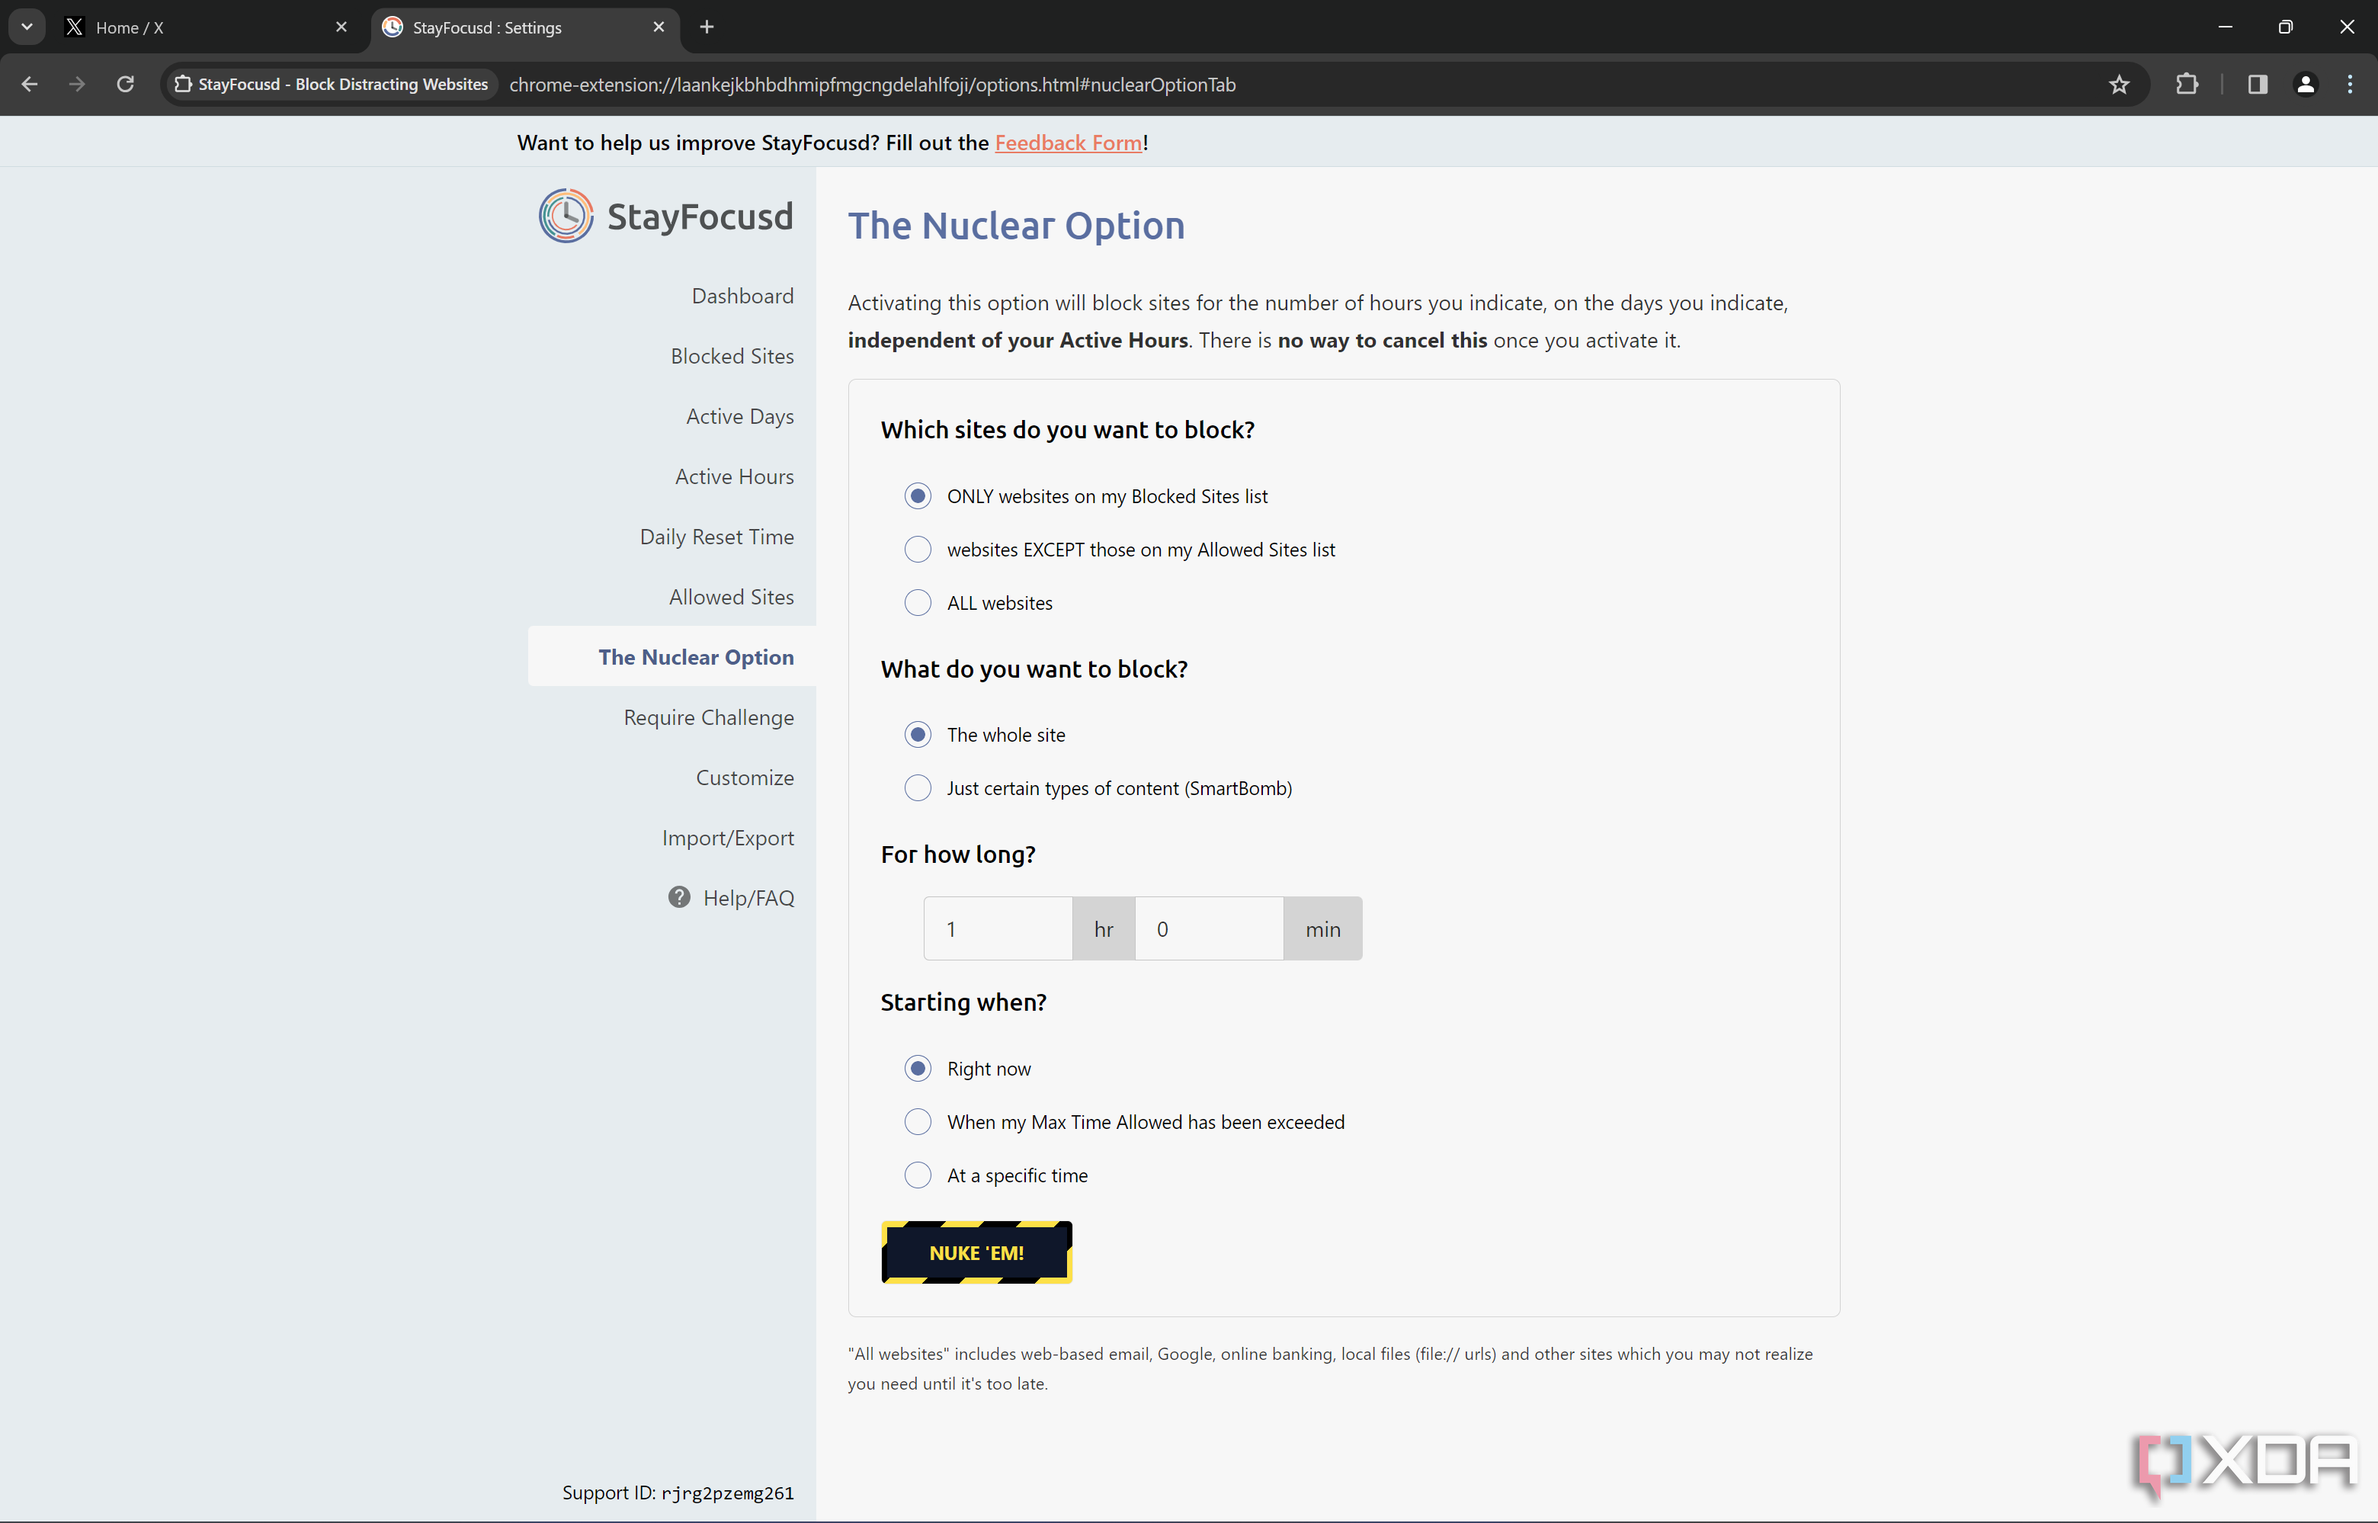Select The Nuclear Option sidebar item

672,656
